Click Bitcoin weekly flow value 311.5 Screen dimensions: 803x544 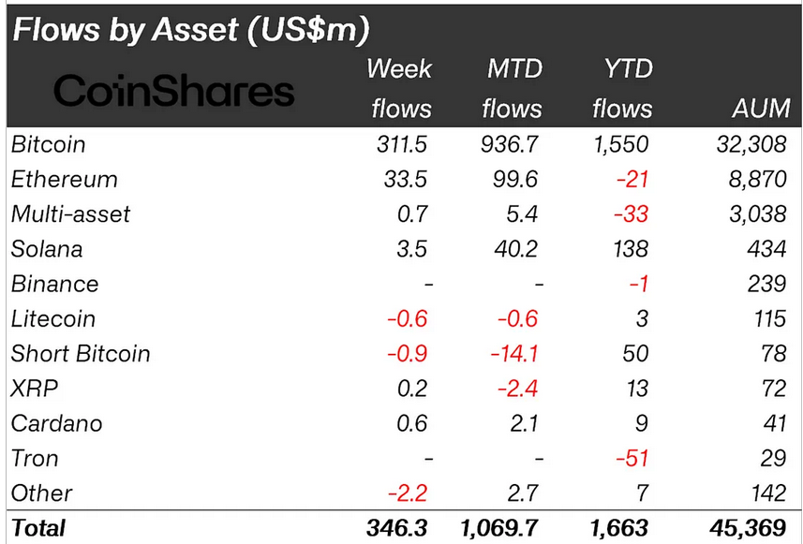(x=402, y=144)
